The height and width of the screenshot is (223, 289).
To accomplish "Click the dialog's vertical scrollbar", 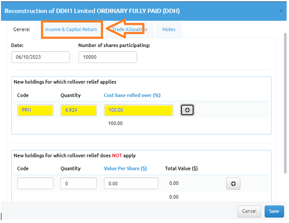I will pyautogui.click(x=285, y=103).
